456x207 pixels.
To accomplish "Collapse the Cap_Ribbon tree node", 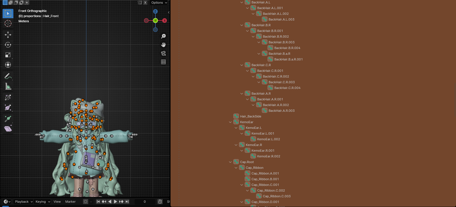I will pos(236,168).
